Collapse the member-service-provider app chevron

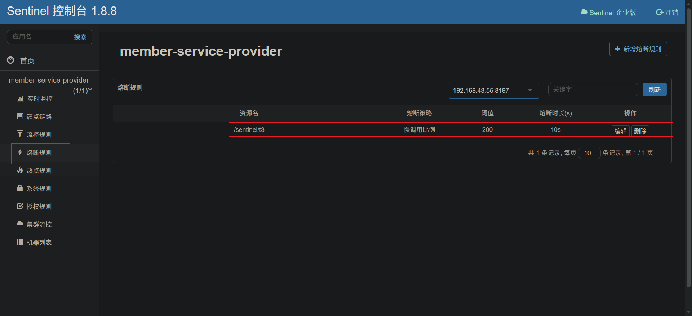(x=90, y=90)
